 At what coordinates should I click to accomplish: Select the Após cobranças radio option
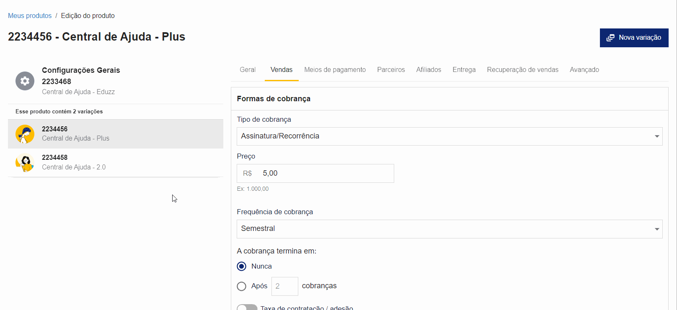[x=242, y=286]
